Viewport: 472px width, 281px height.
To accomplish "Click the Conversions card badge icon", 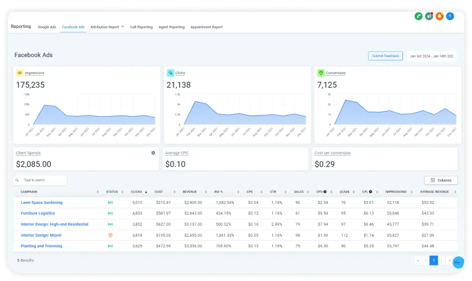I will pos(321,73).
